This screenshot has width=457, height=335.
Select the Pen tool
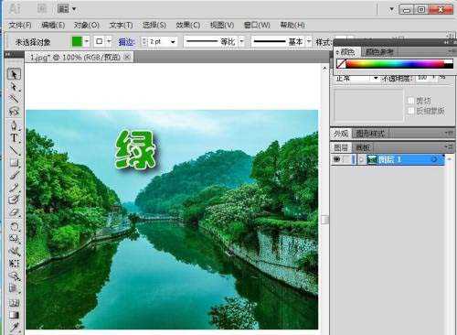(x=14, y=125)
